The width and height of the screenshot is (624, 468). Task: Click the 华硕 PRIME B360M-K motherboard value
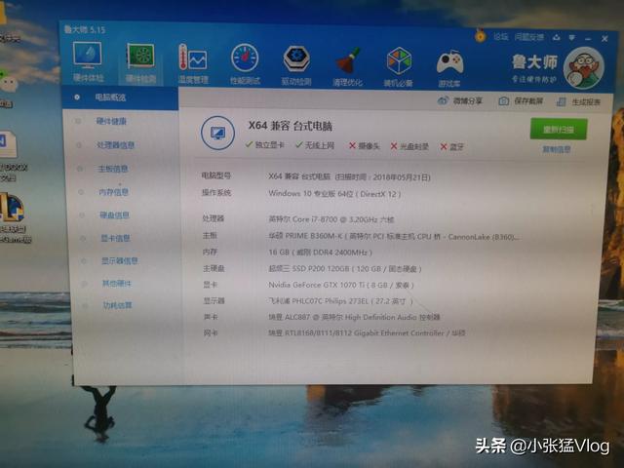[394, 236]
